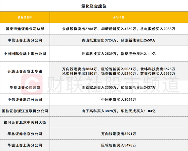Image resolution: width=188 pixels, height=151 pixels.
Task: Select the cell 国泰海通证券公司总部
Action: pyautogui.click(x=25, y=29)
